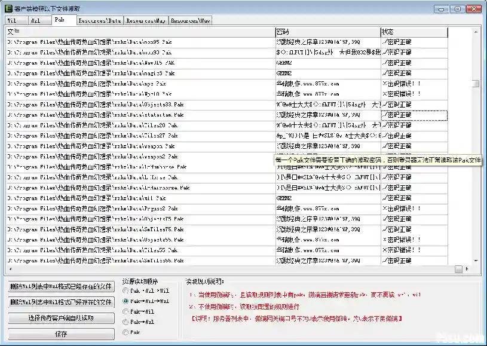Image resolution: width=487 pixels, height=346 pixels.
Task: Select the Tiles27.Pak file row
Action: tap(227, 136)
